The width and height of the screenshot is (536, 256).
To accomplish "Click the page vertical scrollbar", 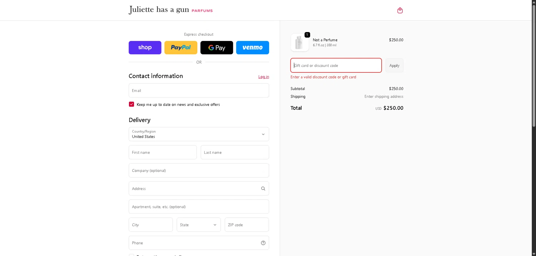I will click(534, 66).
